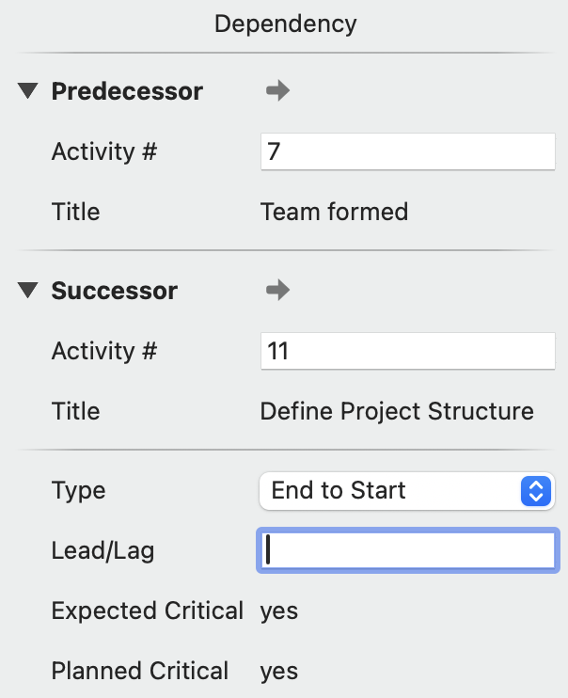
Task: Click Activity # label under Successor
Action: click(x=104, y=351)
